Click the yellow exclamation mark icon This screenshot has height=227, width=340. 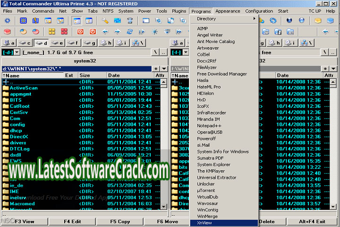click(x=35, y=21)
